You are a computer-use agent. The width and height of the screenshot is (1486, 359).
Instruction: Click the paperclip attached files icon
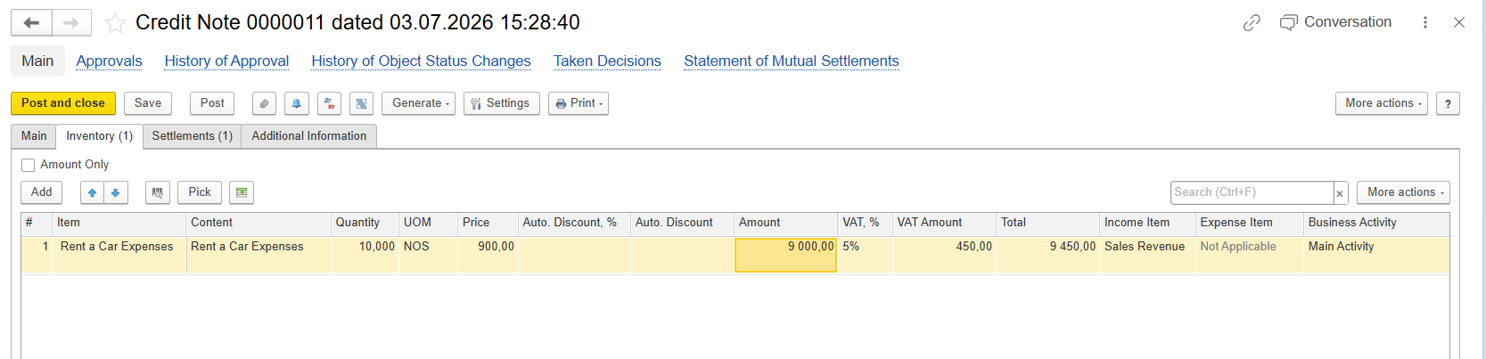click(x=264, y=103)
